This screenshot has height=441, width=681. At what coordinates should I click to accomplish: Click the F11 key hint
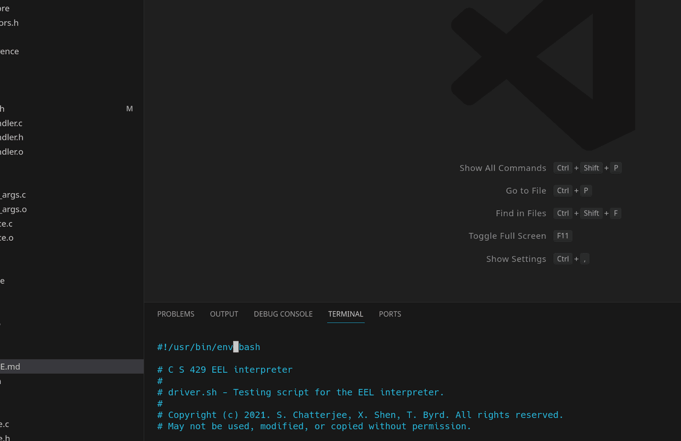tap(562, 236)
